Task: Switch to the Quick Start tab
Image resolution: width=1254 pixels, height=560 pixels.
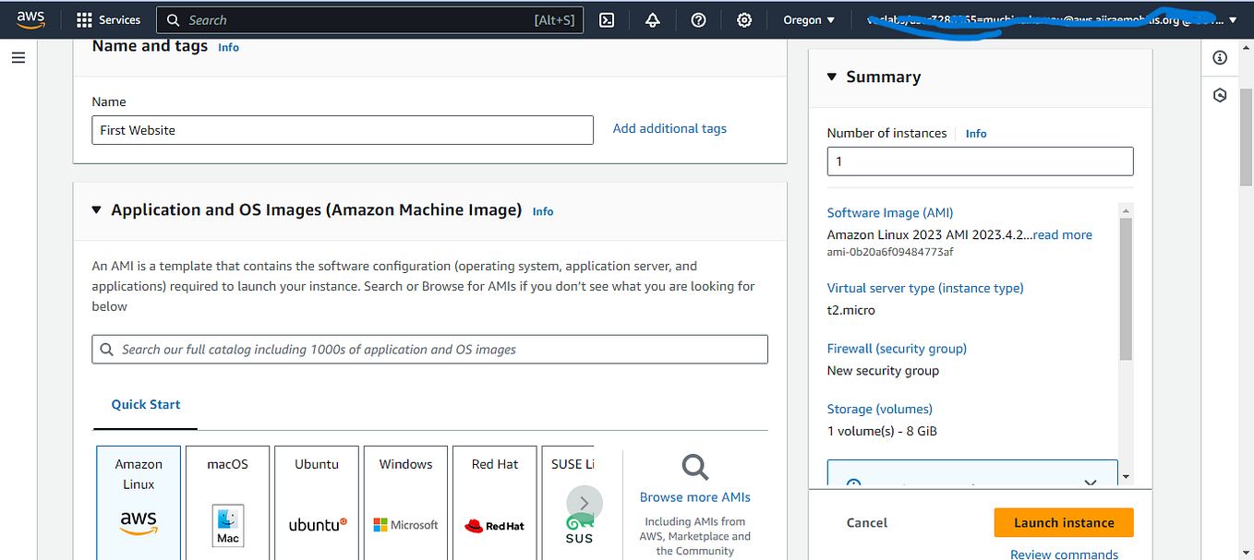Action: (145, 404)
